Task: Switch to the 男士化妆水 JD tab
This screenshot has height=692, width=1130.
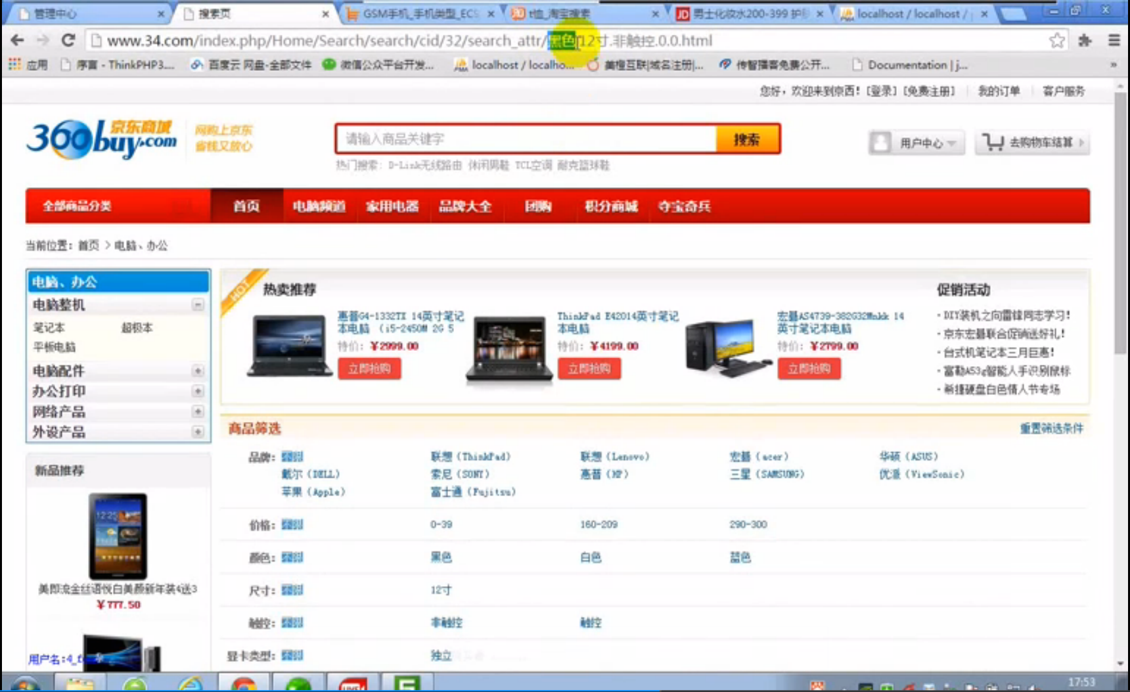Action: coord(749,14)
